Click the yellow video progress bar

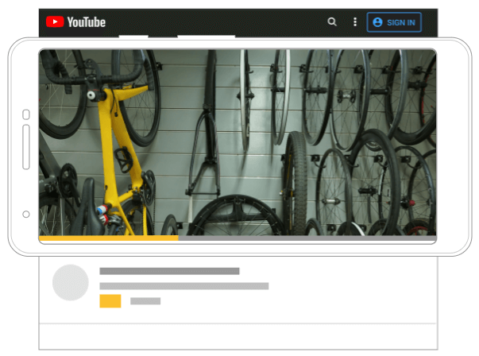(x=109, y=238)
